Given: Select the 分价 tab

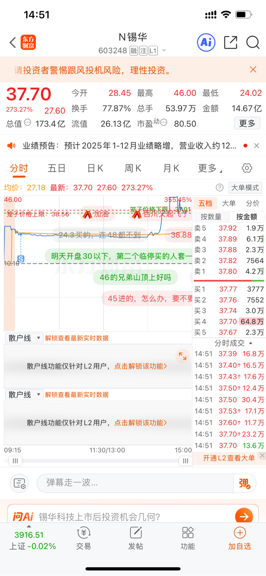Looking at the screenshot, I should tap(253, 203).
